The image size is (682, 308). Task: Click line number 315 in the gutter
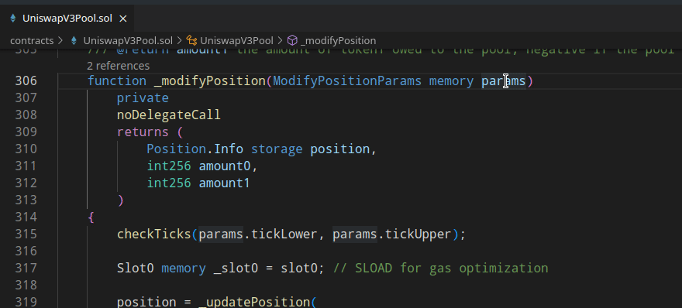tap(26, 234)
